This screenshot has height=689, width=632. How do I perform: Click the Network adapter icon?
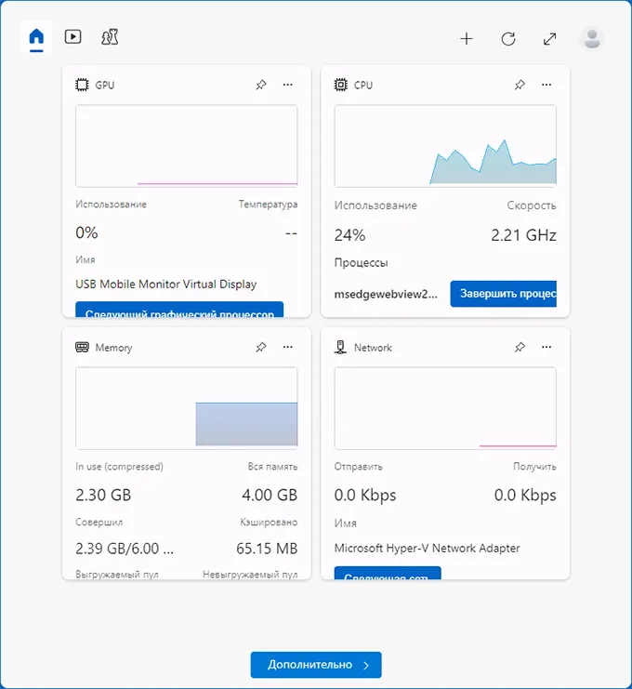(341, 347)
